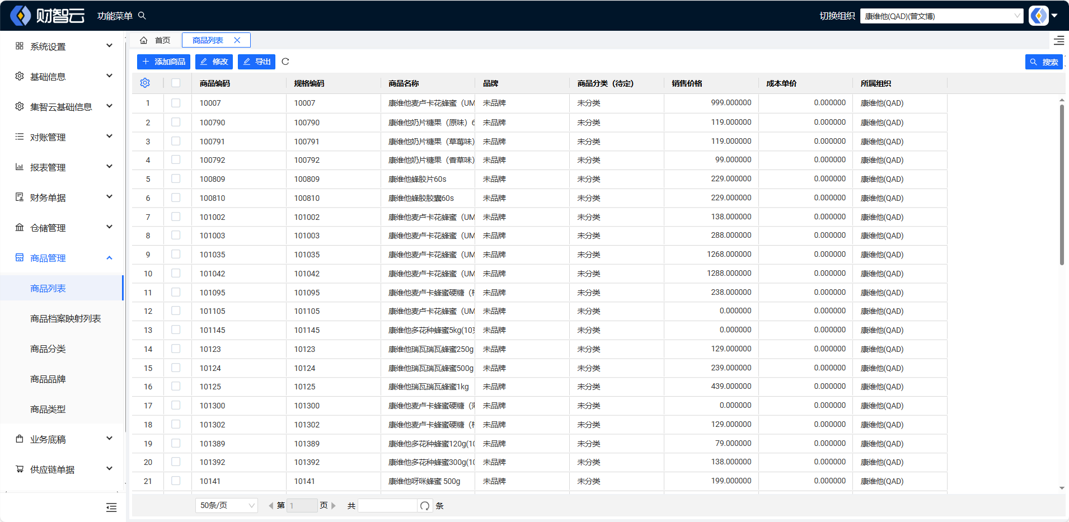Collapse the sidebar using the bottom-left menu icon
Image resolution: width=1069 pixels, height=522 pixels.
111,507
